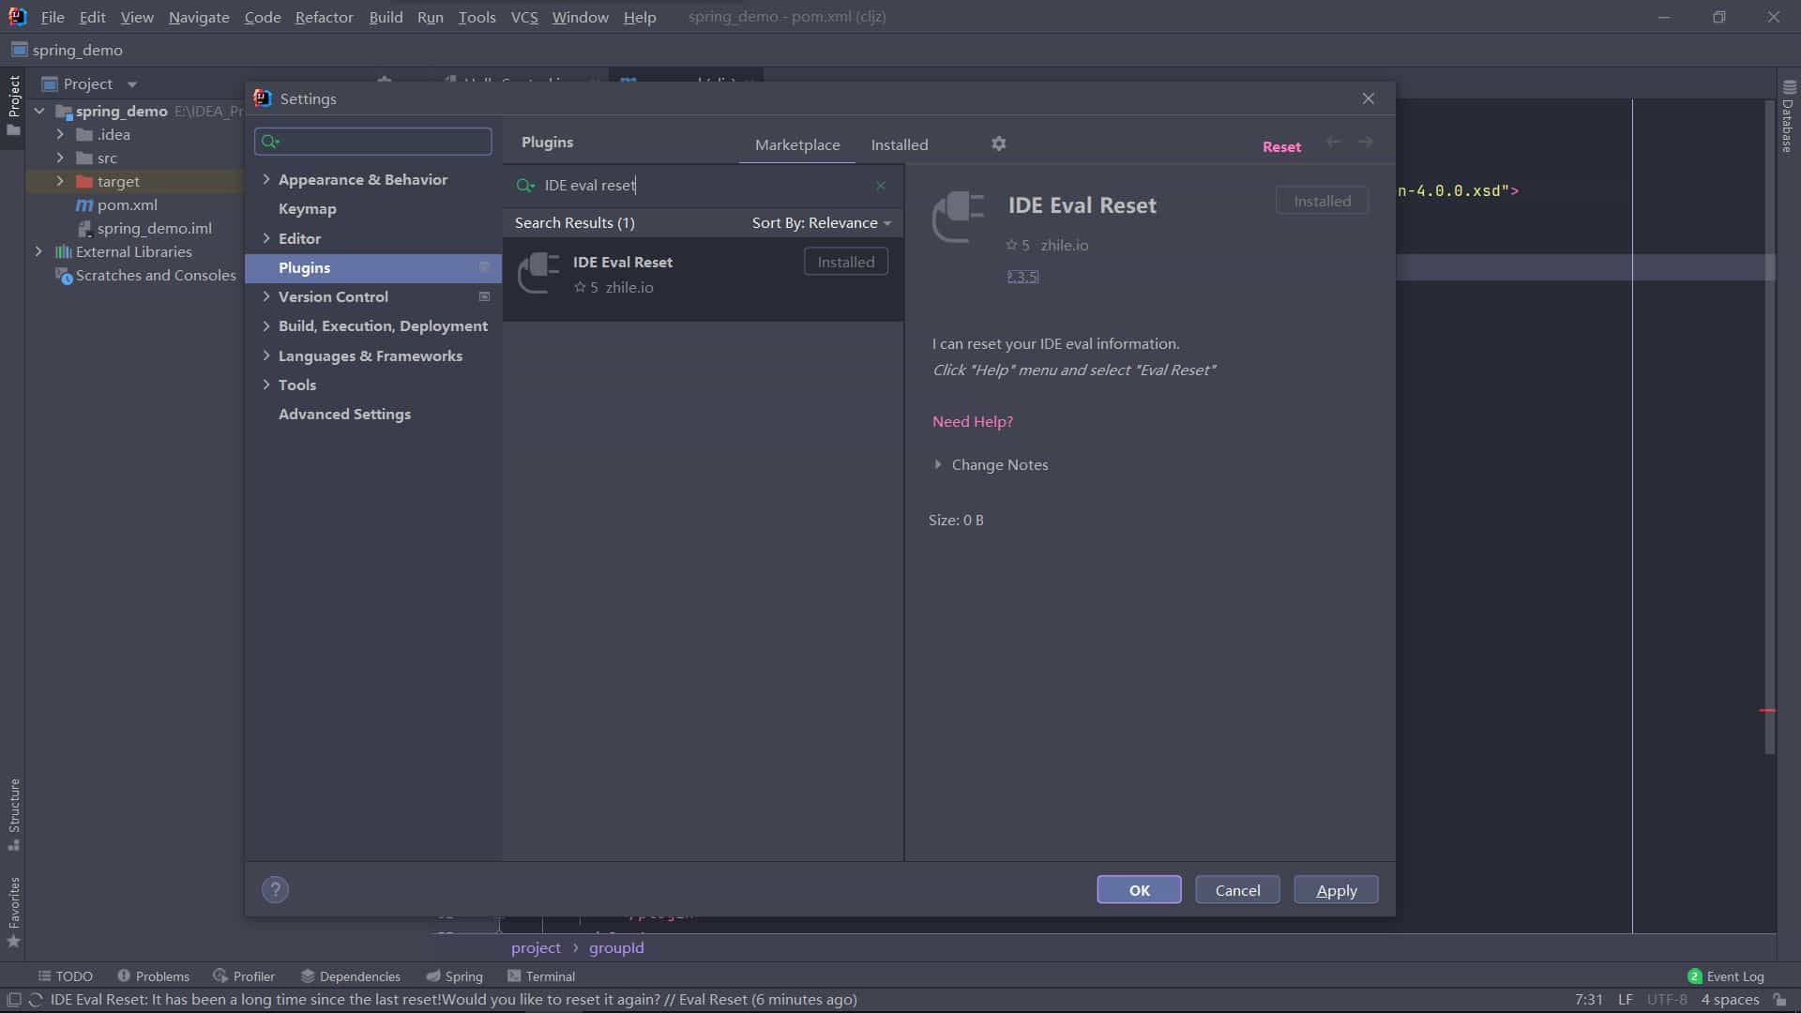Click the Reset link
1801x1013 pixels.
pyautogui.click(x=1281, y=146)
